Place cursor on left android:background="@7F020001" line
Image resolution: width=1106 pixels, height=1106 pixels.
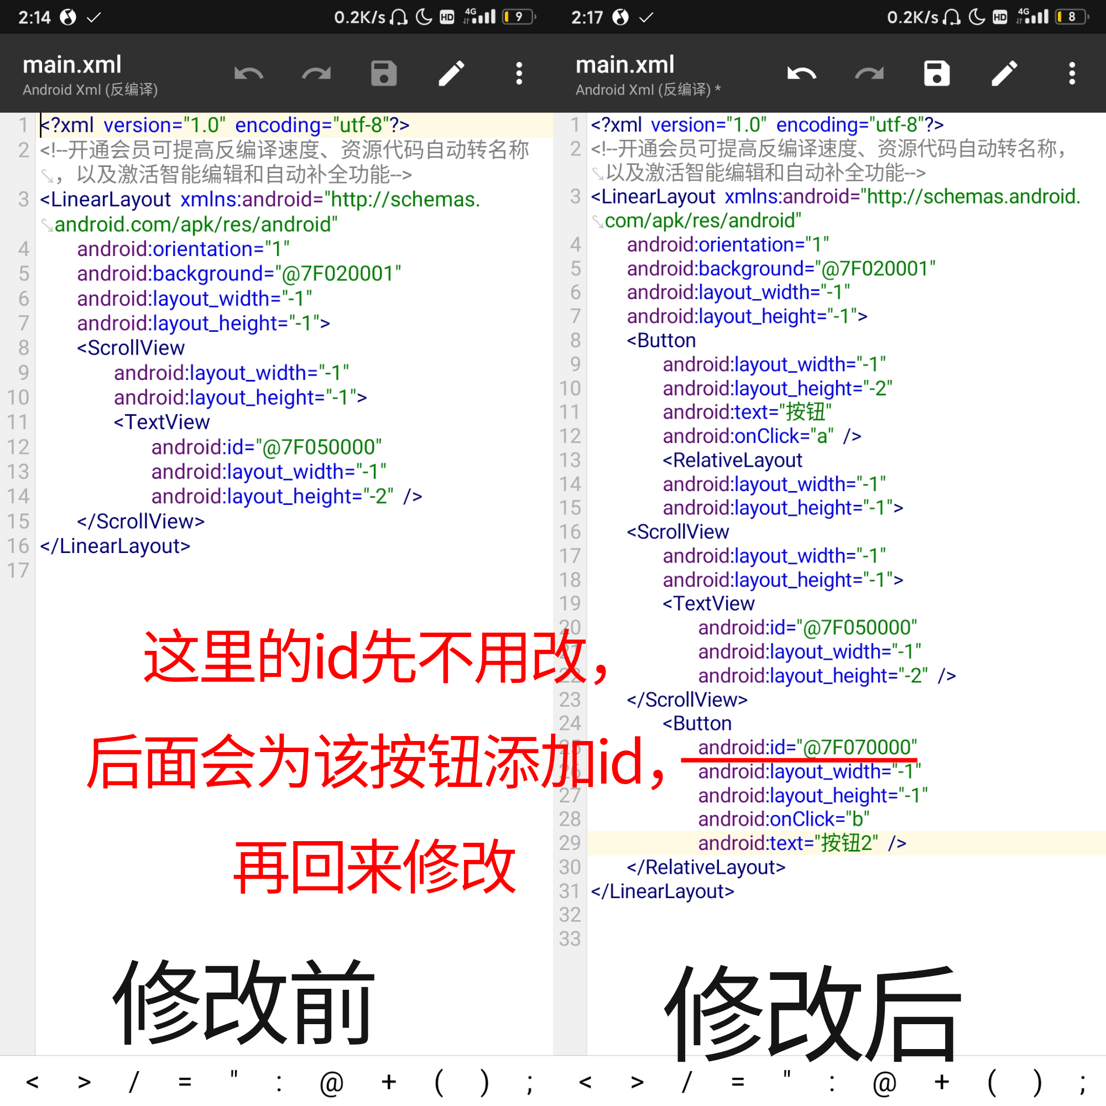pyautogui.click(x=239, y=274)
